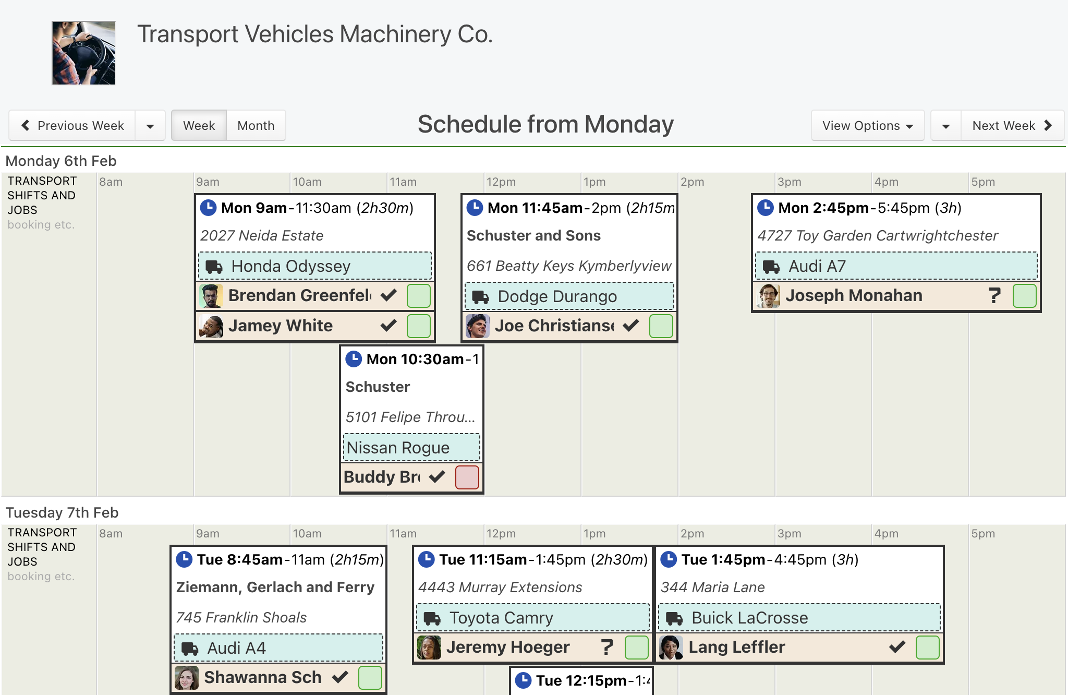This screenshot has width=1068, height=695.
Task: Click the clock icon on Mon 10:30am shift
Action: pyautogui.click(x=354, y=359)
